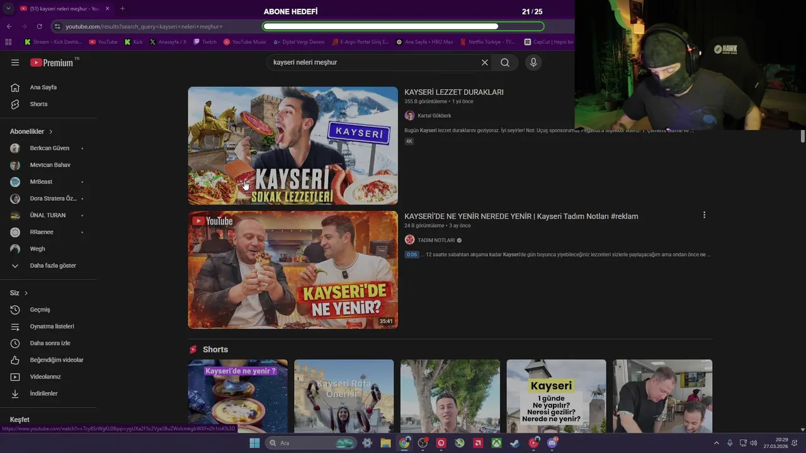Click the Chrome address bar URL
This screenshot has height=453, width=806.
coord(144,26)
